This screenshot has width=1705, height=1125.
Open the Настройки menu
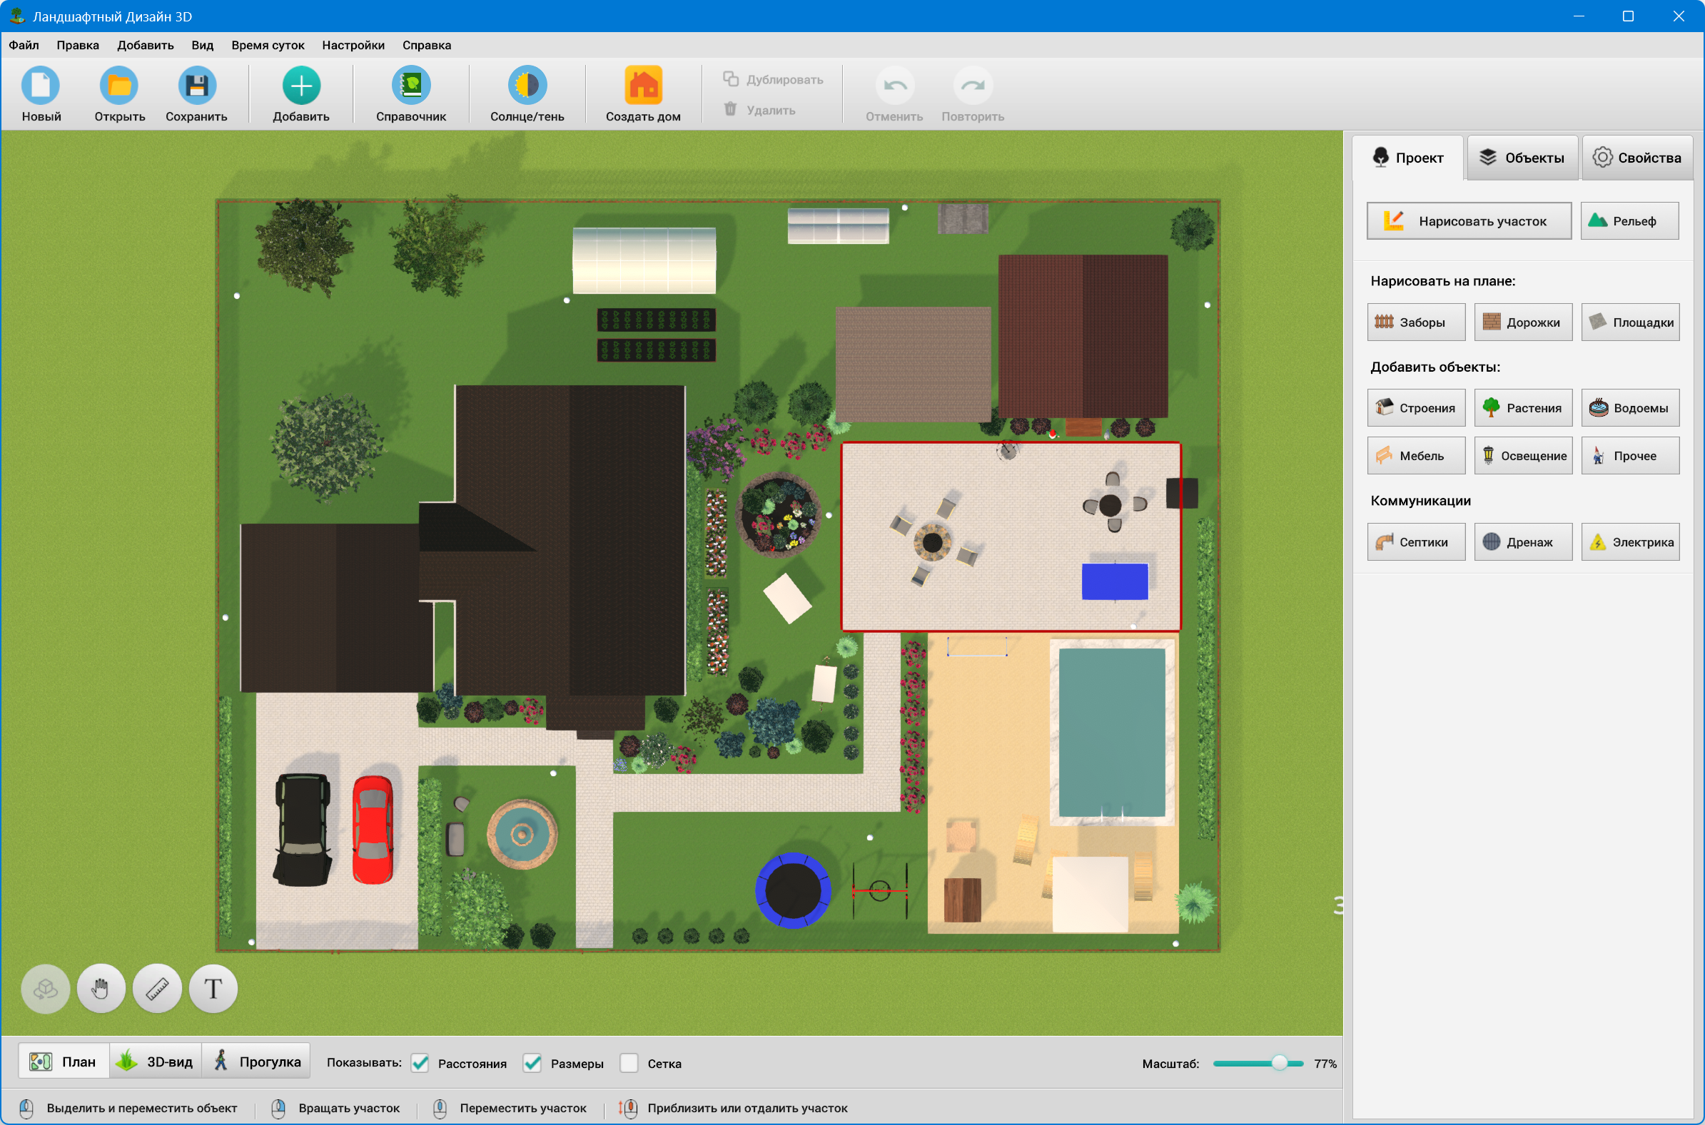(x=353, y=45)
